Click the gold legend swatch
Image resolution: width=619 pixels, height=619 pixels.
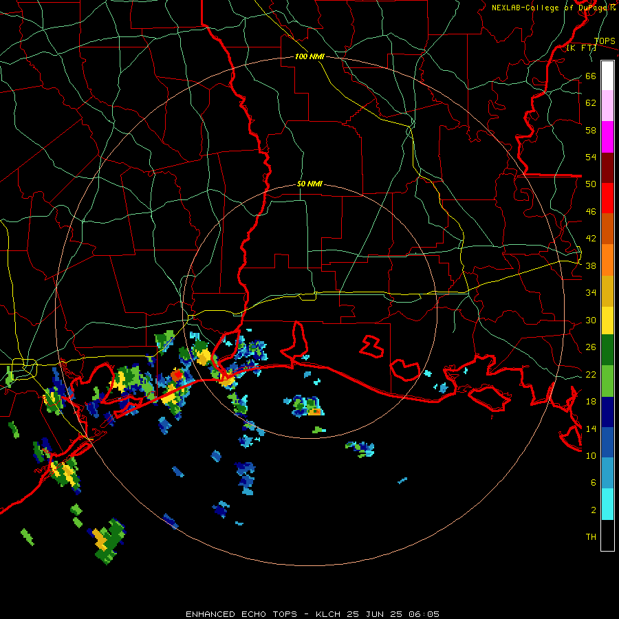click(607, 292)
